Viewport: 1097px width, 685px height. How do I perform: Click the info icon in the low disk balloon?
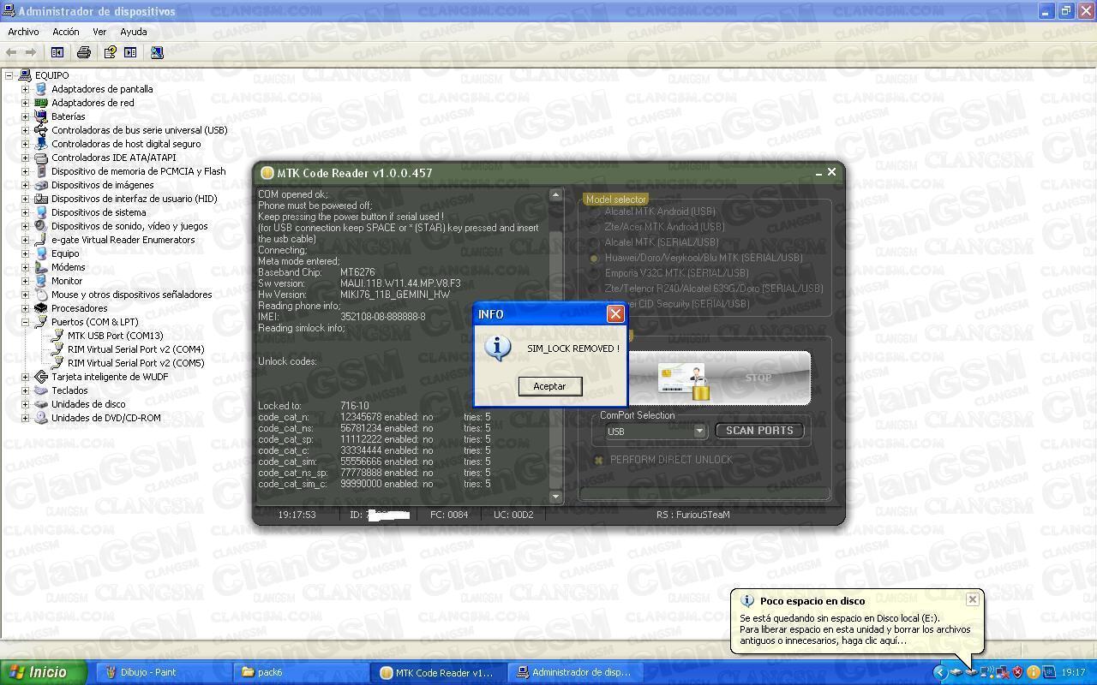click(x=746, y=601)
